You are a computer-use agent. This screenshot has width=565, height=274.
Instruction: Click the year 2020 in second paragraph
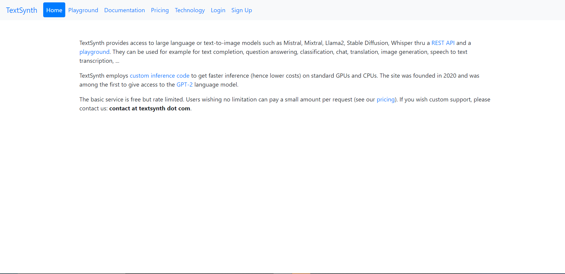click(450, 76)
